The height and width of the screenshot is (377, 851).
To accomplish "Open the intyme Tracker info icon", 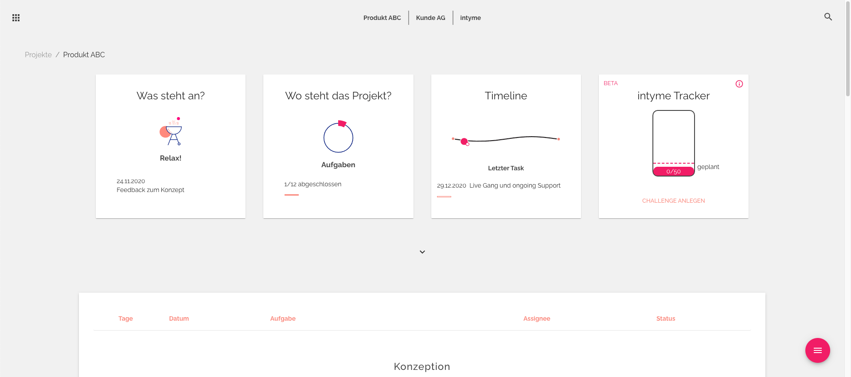I will point(739,84).
